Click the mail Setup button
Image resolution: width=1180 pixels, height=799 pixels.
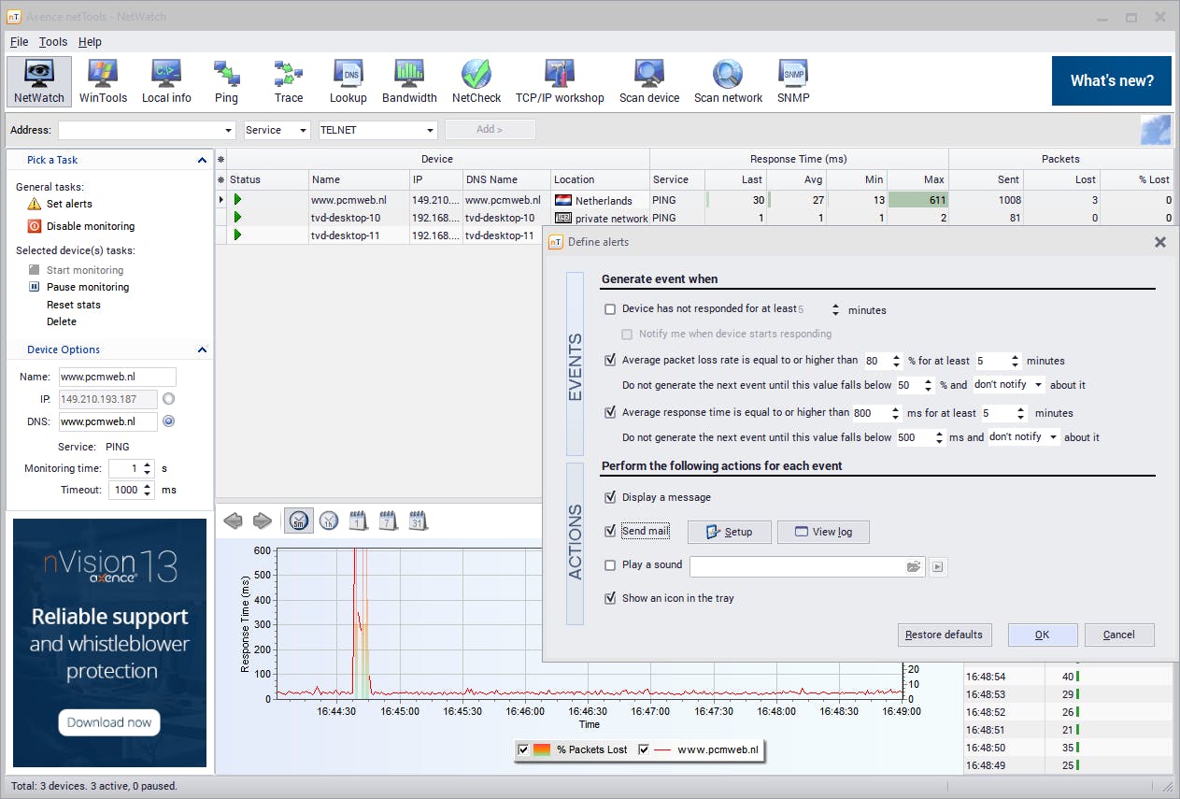(x=729, y=532)
